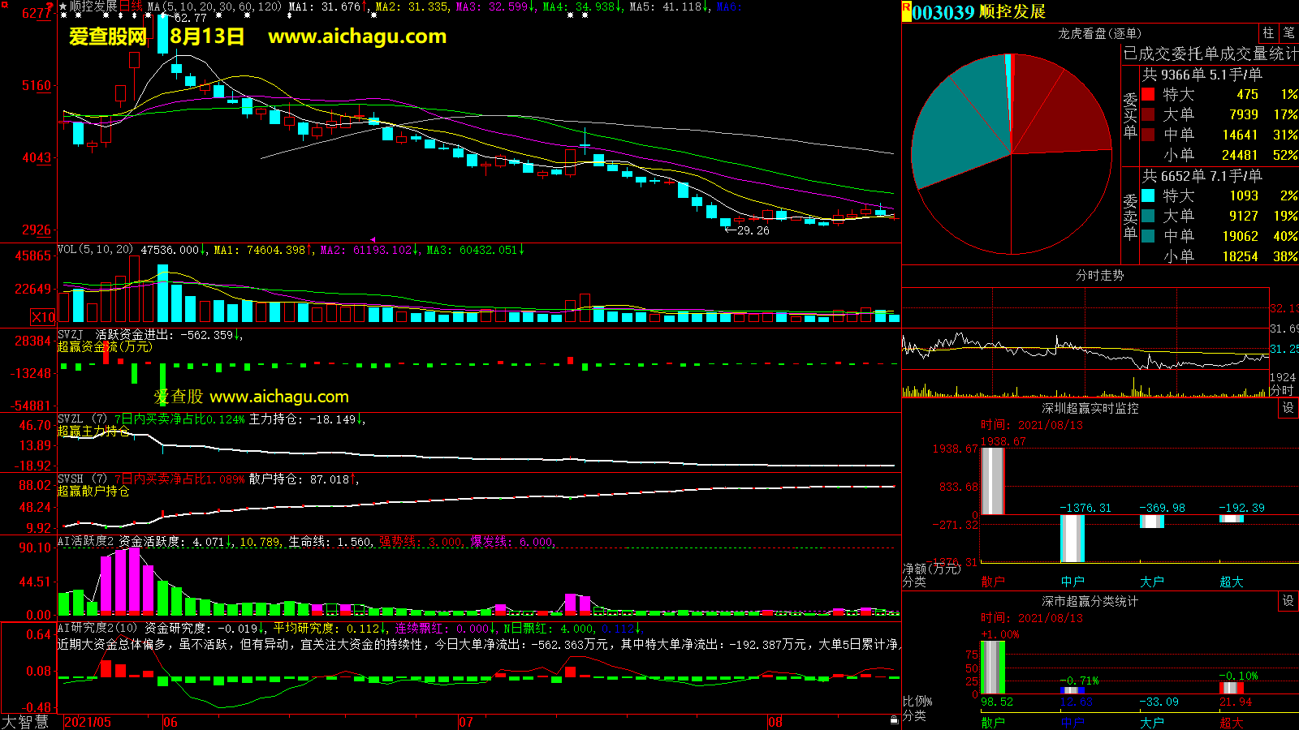Open 设 settings for 深圳超赢实时监控
This screenshot has width=1299, height=730.
1288,408
